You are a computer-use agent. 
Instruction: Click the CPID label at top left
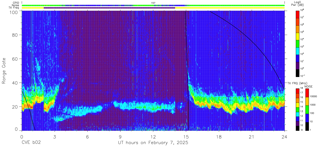(x=16, y=3)
